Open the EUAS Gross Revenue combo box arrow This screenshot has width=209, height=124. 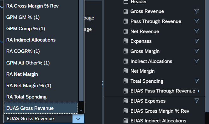[78, 119]
